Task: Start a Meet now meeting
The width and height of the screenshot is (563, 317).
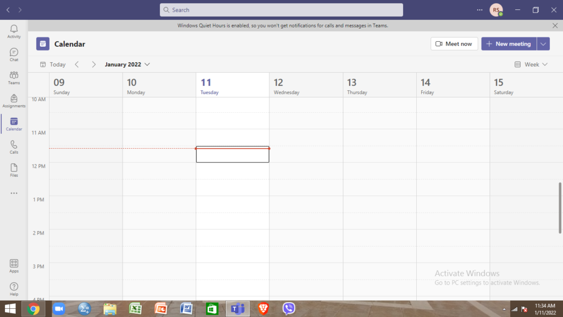Action: point(454,44)
